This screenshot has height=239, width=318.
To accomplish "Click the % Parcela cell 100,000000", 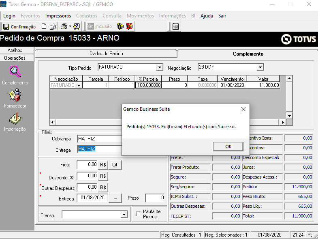I will click(x=149, y=85).
